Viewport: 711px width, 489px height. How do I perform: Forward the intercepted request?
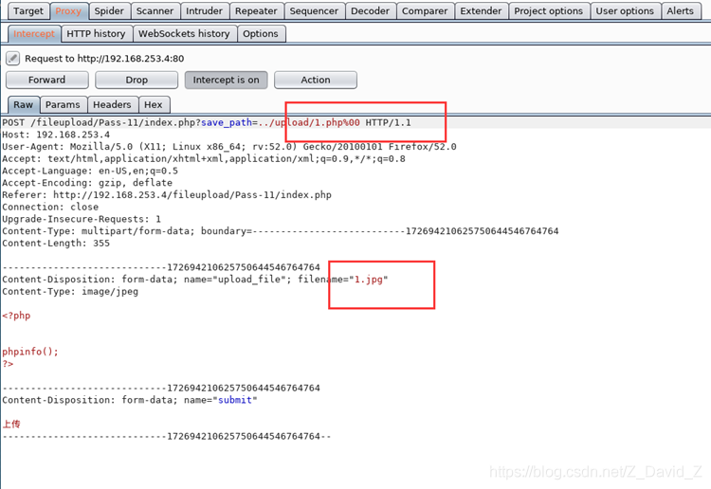[46, 80]
